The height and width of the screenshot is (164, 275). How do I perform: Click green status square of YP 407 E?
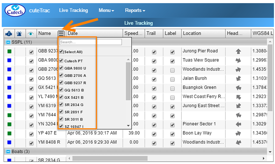(9, 133)
